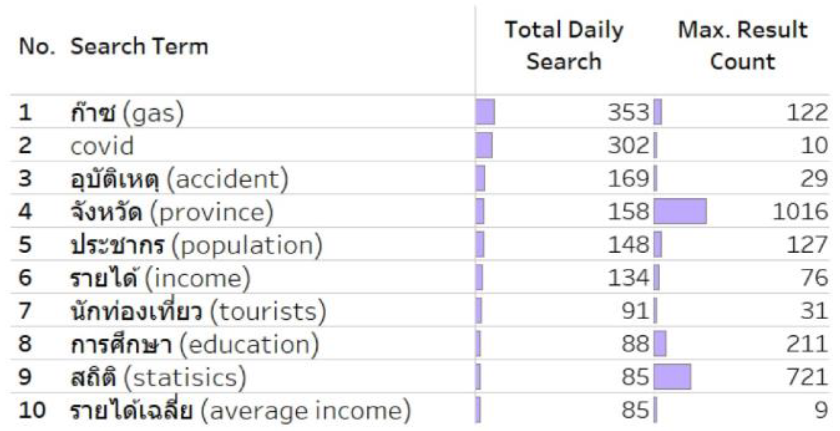Select the 'Max. Result Count' header
This screenshot has width=840, height=431.
742,46
